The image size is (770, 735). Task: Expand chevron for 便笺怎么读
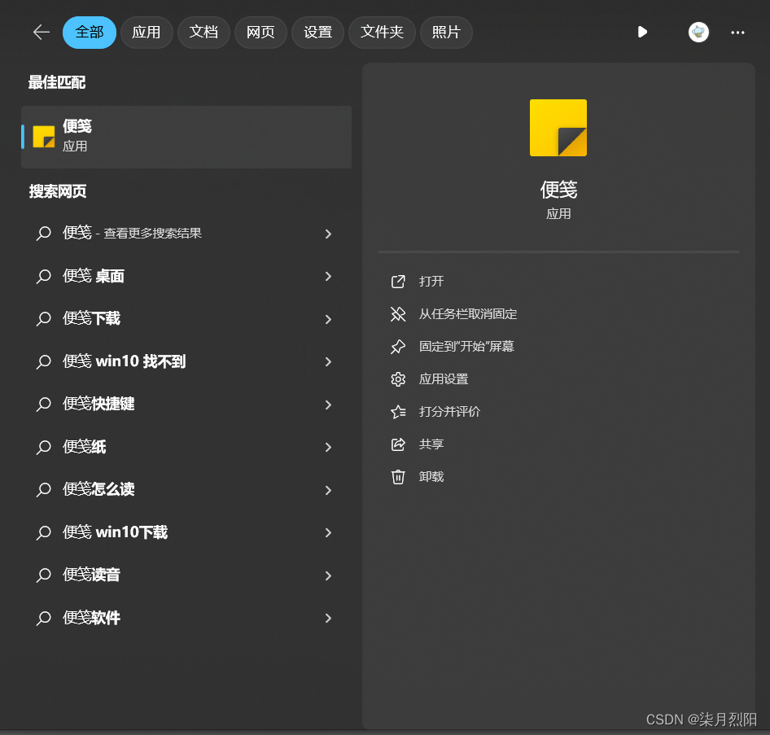pos(328,490)
